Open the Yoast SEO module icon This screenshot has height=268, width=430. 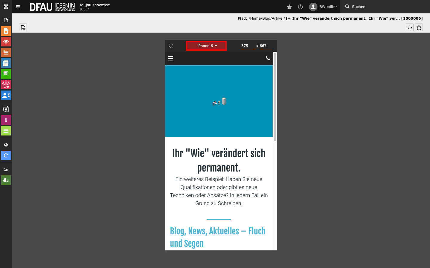(6, 109)
